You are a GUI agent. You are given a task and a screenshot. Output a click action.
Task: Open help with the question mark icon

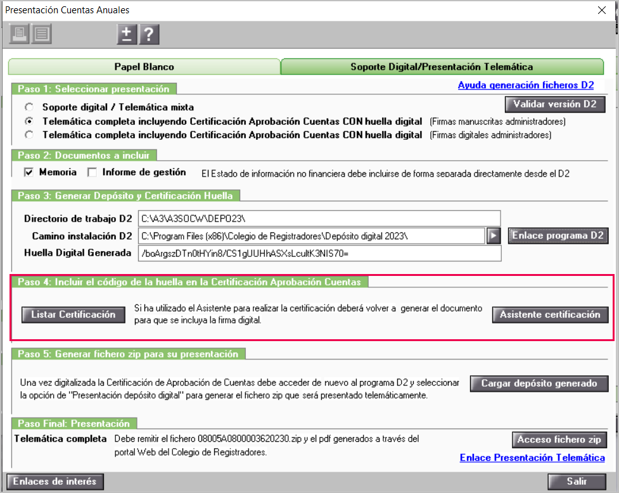point(149,34)
